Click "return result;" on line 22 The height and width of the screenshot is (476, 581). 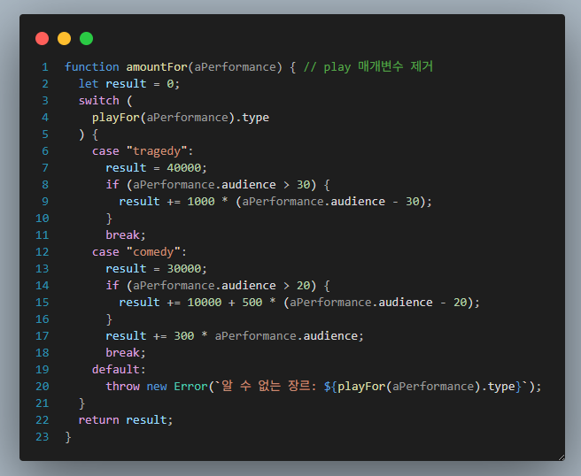[x=126, y=420]
